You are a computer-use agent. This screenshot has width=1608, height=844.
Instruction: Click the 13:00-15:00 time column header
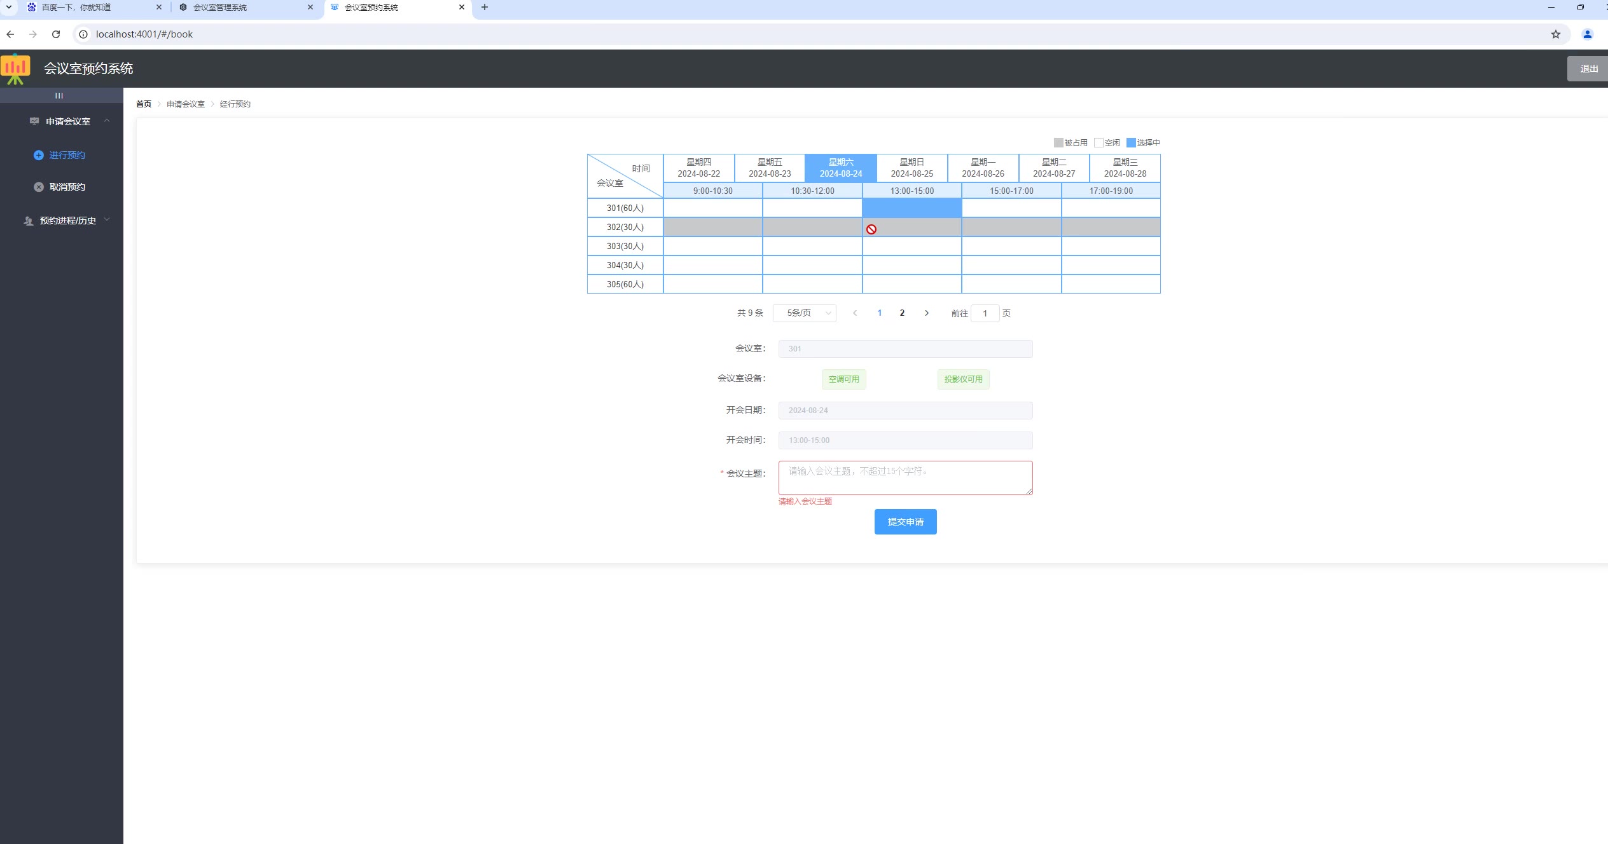(911, 191)
